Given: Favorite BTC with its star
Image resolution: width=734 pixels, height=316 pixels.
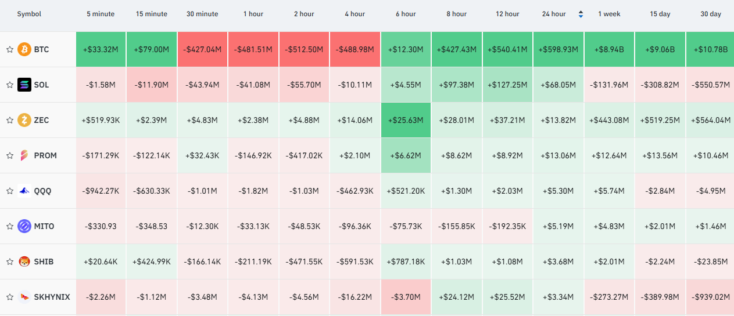Looking at the screenshot, I should click(9, 49).
